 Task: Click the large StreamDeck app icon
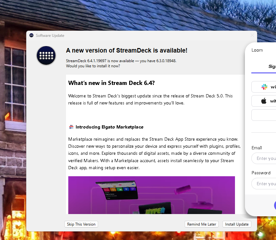pyautogui.click(x=46, y=56)
